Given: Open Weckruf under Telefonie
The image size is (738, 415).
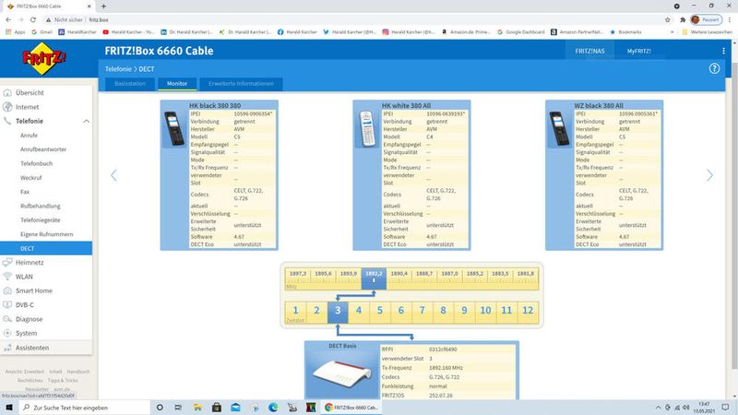Looking at the screenshot, I should point(31,177).
